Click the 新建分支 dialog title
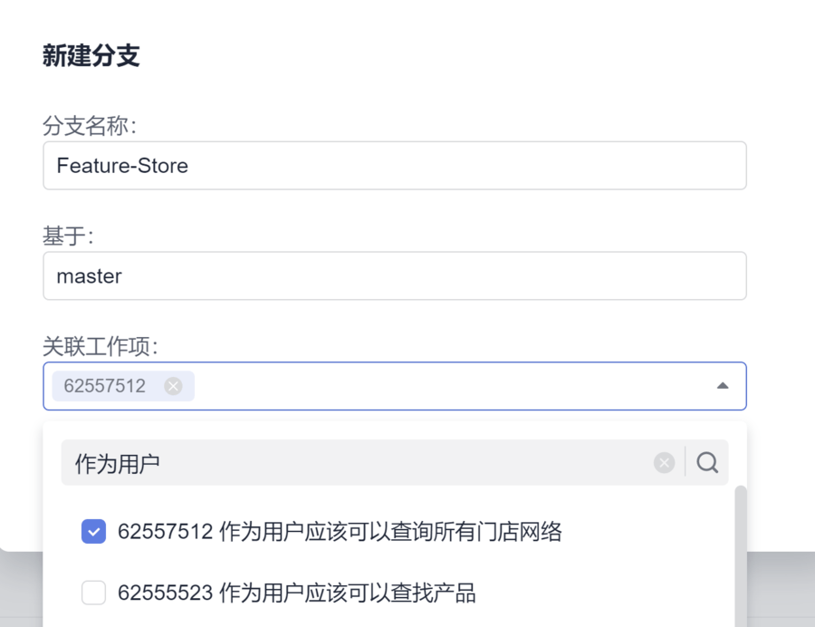Screen dimensions: 815x627 pos(91,56)
